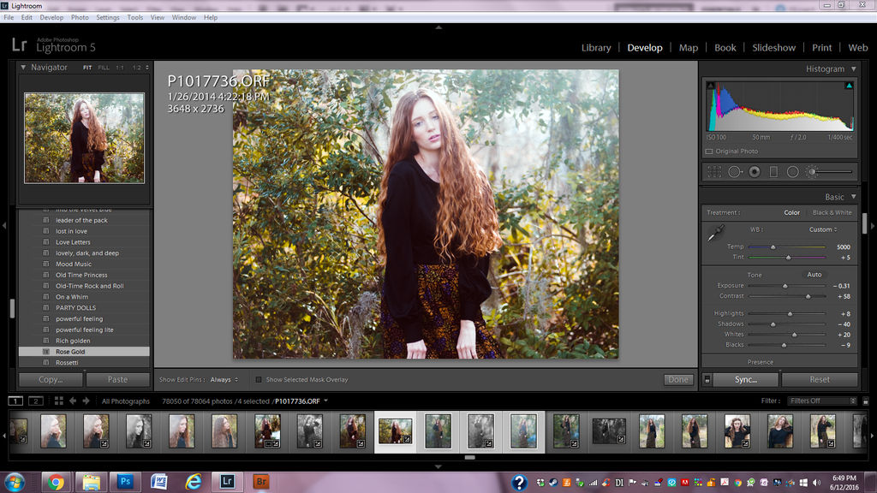
Task: Hide the filmstrip with bottom arrow
Action: (438, 466)
